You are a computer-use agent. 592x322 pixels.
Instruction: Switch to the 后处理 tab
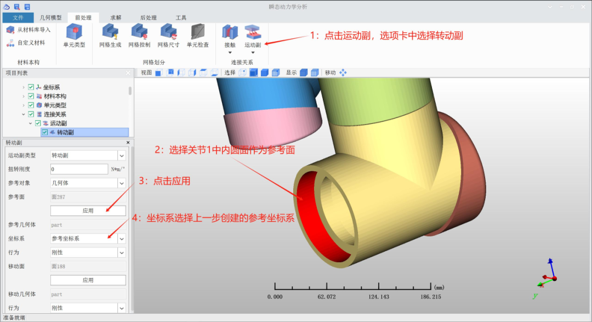149,18
